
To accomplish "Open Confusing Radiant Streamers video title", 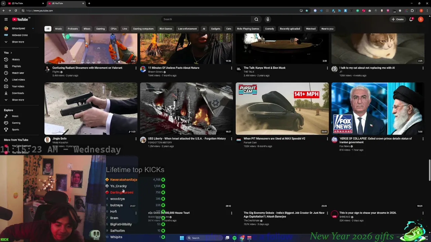I will [x=87, y=68].
